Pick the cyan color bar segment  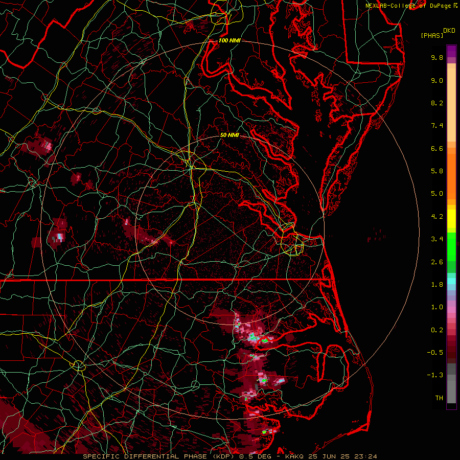point(451,281)
